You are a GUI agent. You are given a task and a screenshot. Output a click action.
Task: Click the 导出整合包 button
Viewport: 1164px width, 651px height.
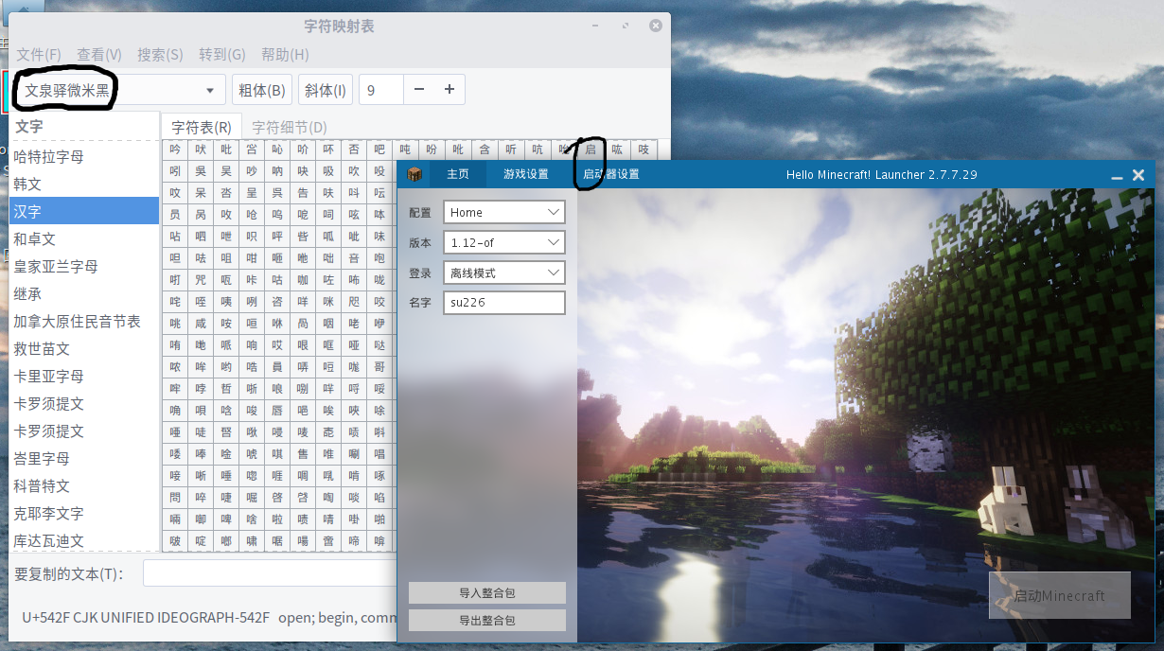point(486,620)
